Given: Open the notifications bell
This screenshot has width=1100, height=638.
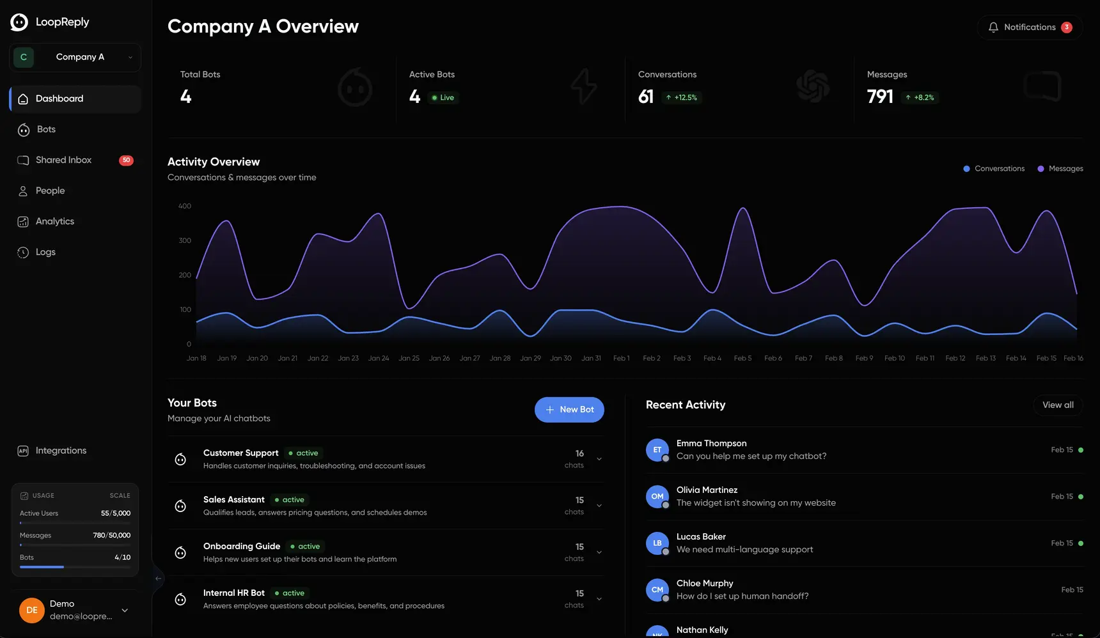Looking at the screenshot, I should click(993, 27).
